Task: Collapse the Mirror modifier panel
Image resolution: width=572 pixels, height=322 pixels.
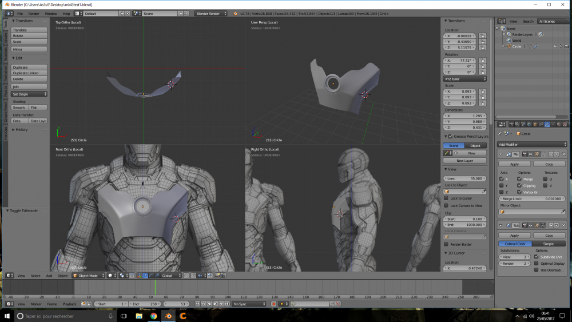Action: (501, 154)
